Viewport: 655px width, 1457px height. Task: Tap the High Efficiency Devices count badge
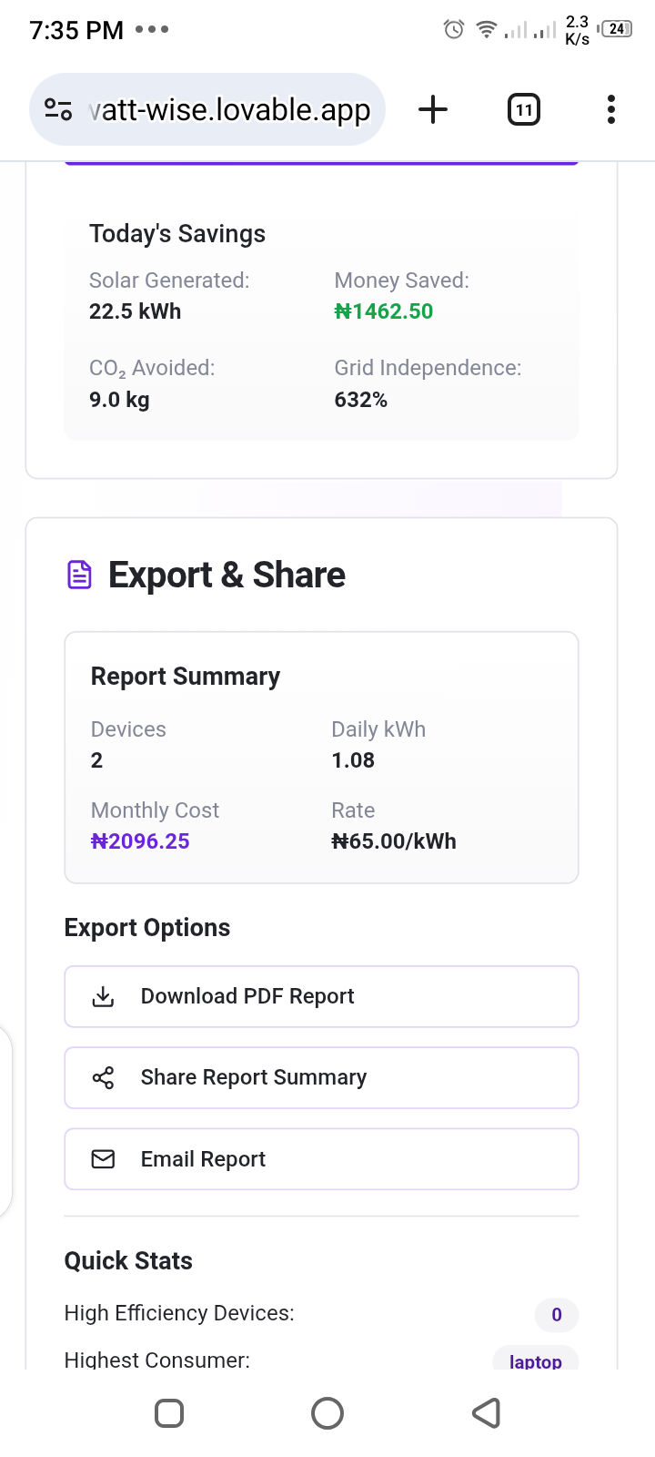557,1314
